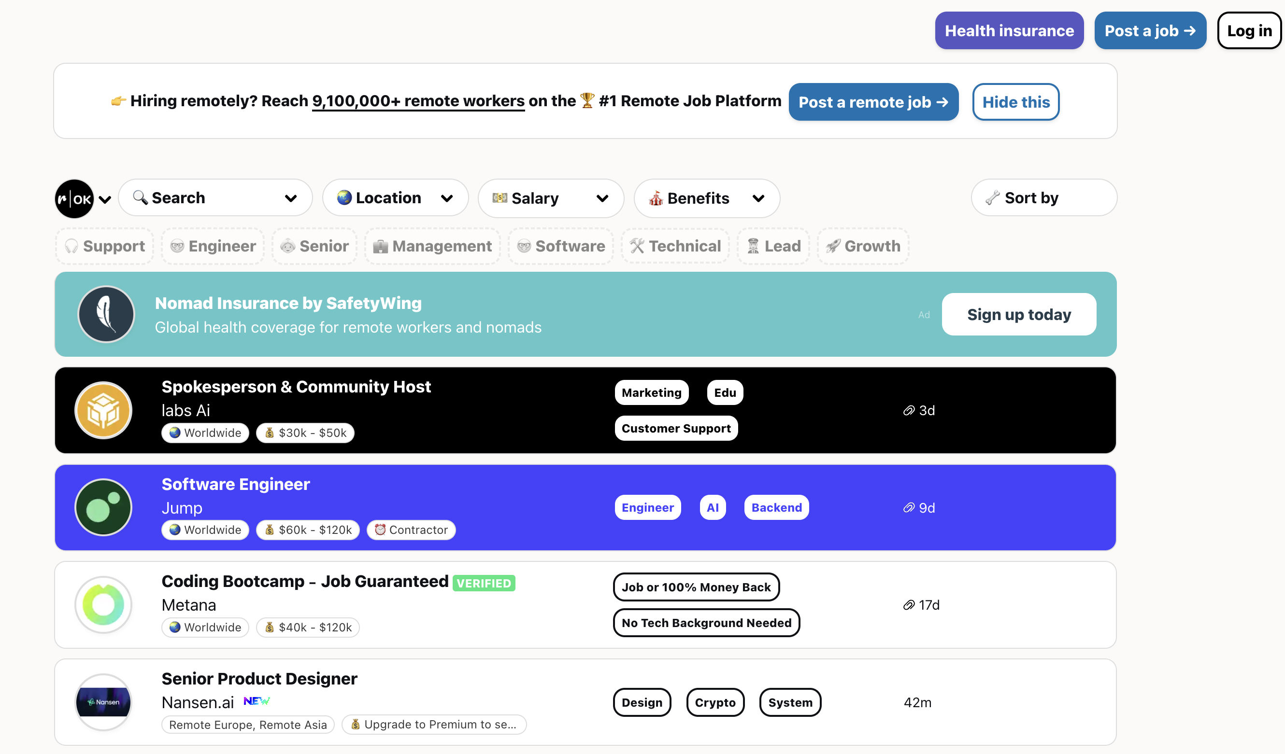The height and width of the screenshot is (754, 1285).
Task: Expand the Location dropdown
Action: click(395, 197)
